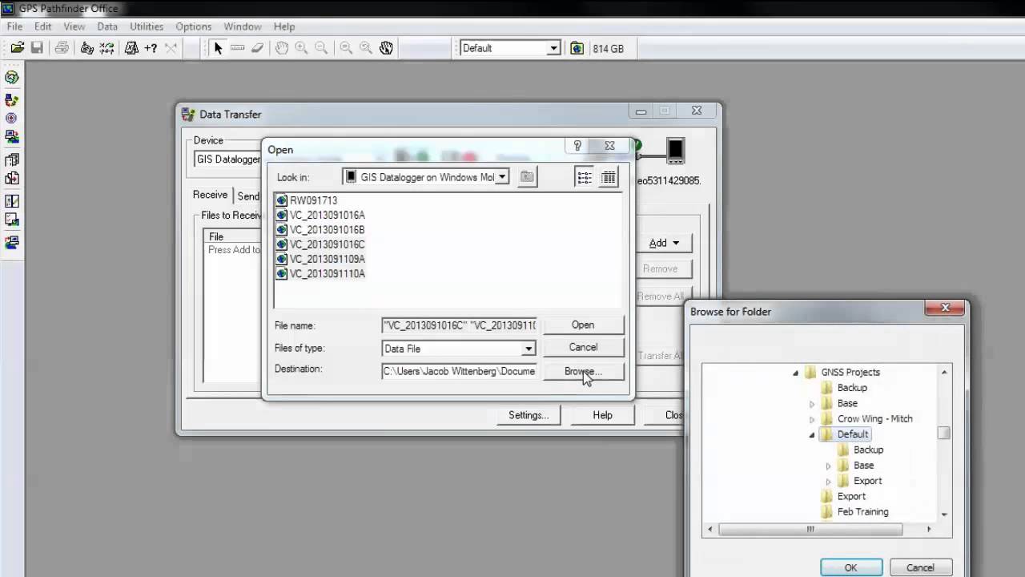Open the Look in dropdown
The image size is (1025, 577).
(x=502, y=177)
